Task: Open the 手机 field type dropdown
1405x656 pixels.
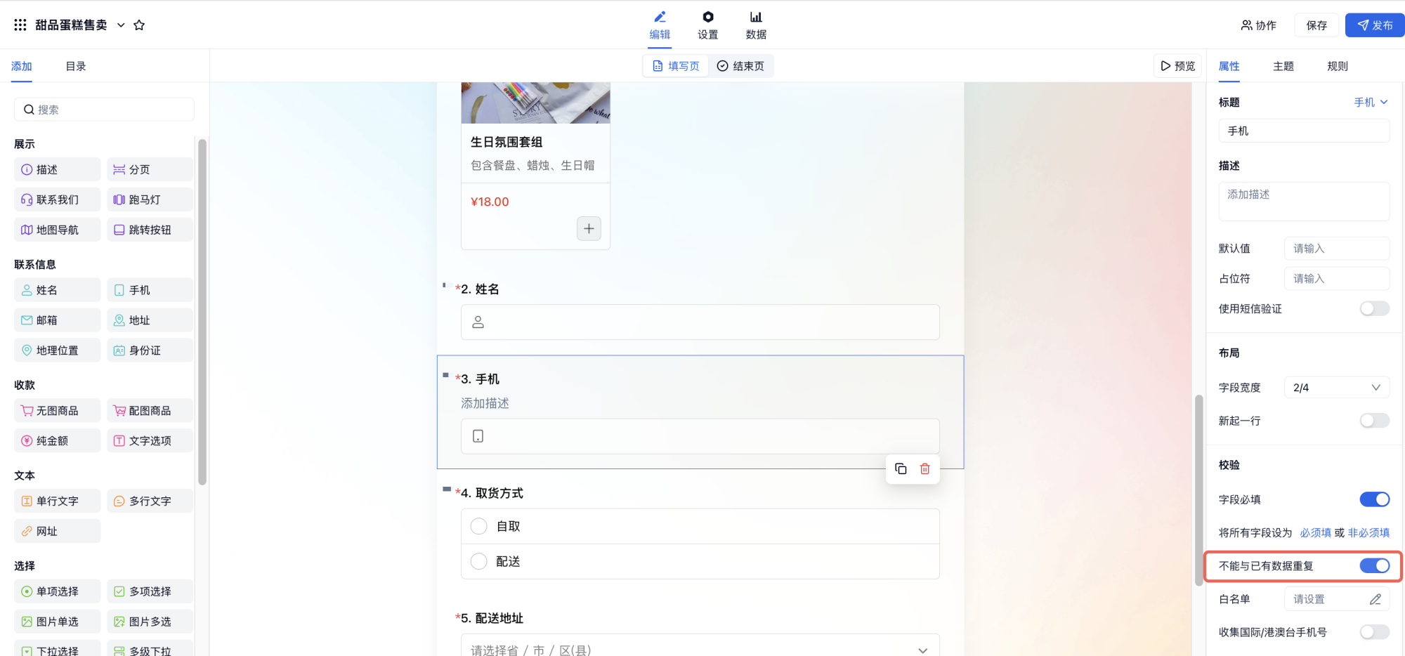Action: [1371, 102]
